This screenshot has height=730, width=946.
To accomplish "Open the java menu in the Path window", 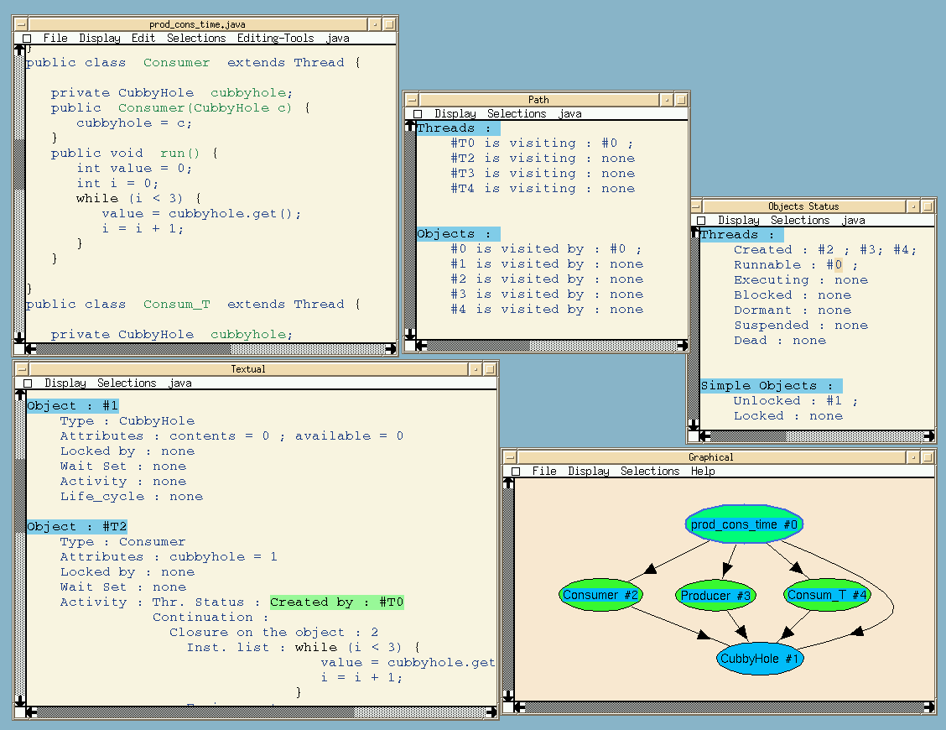I will [x=570, y=113].
